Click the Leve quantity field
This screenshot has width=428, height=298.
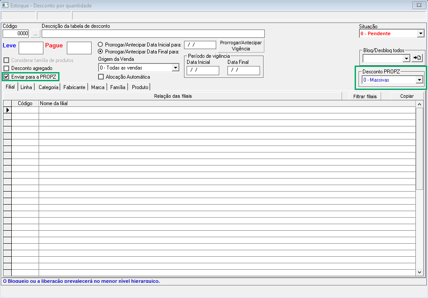(x=31, y=48)
